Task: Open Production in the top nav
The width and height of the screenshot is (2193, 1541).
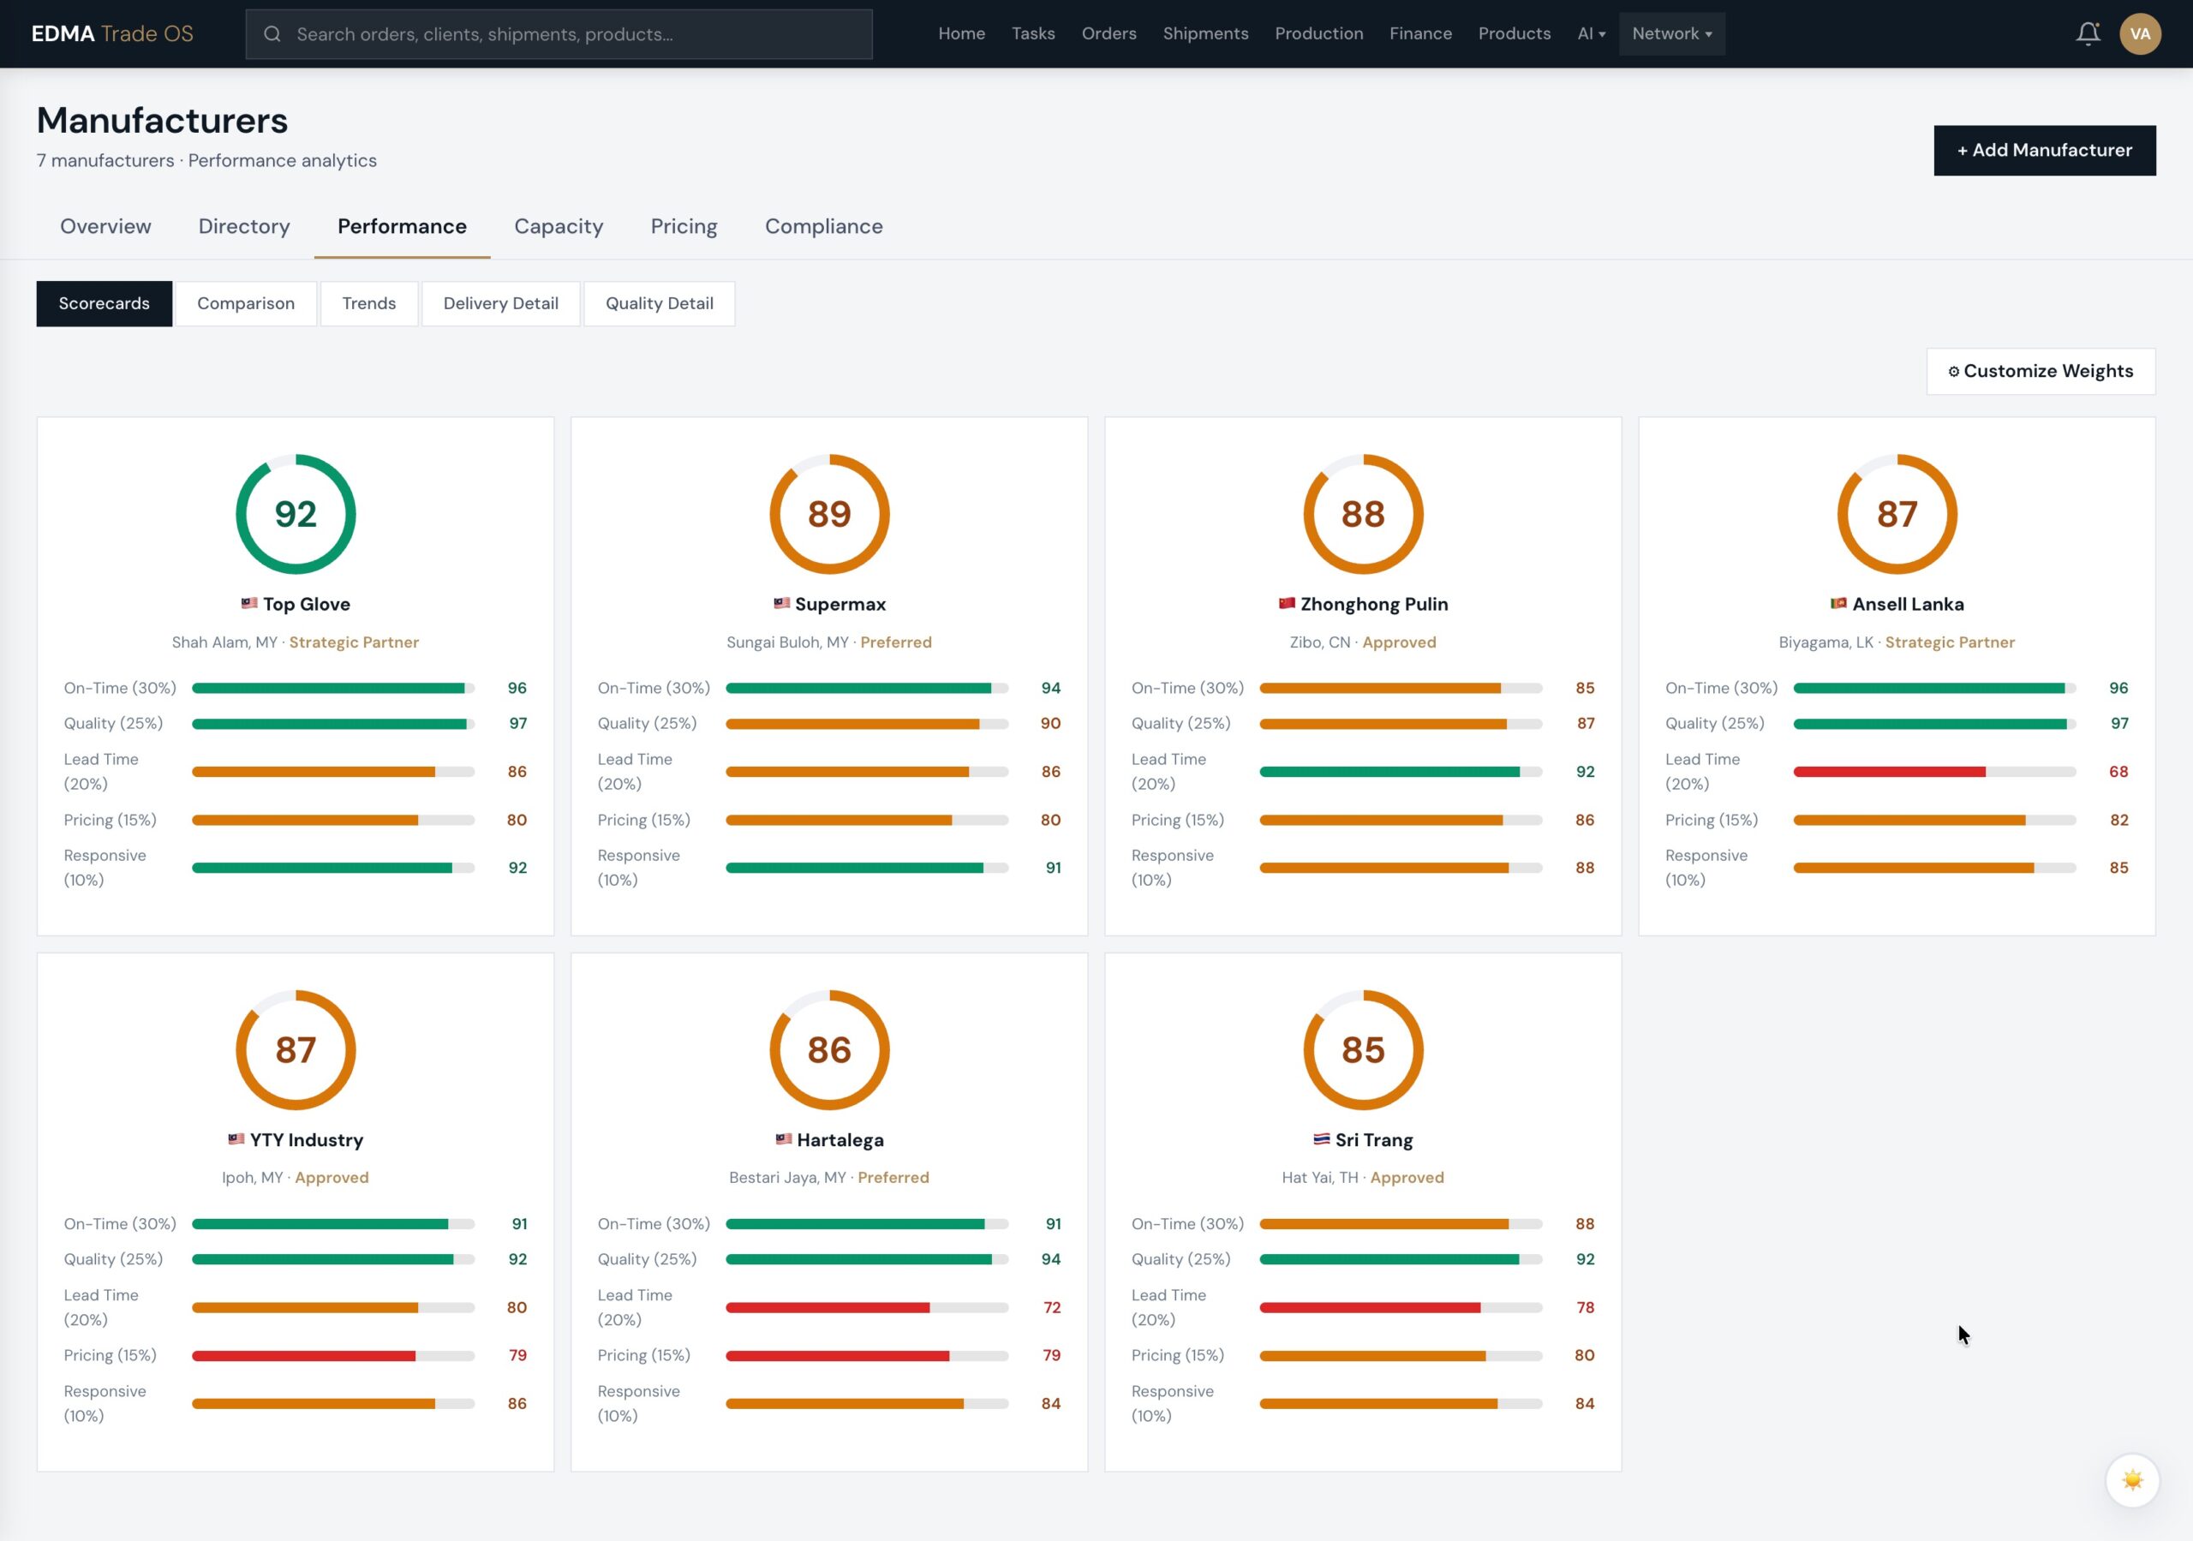Action: point(1318,33)
